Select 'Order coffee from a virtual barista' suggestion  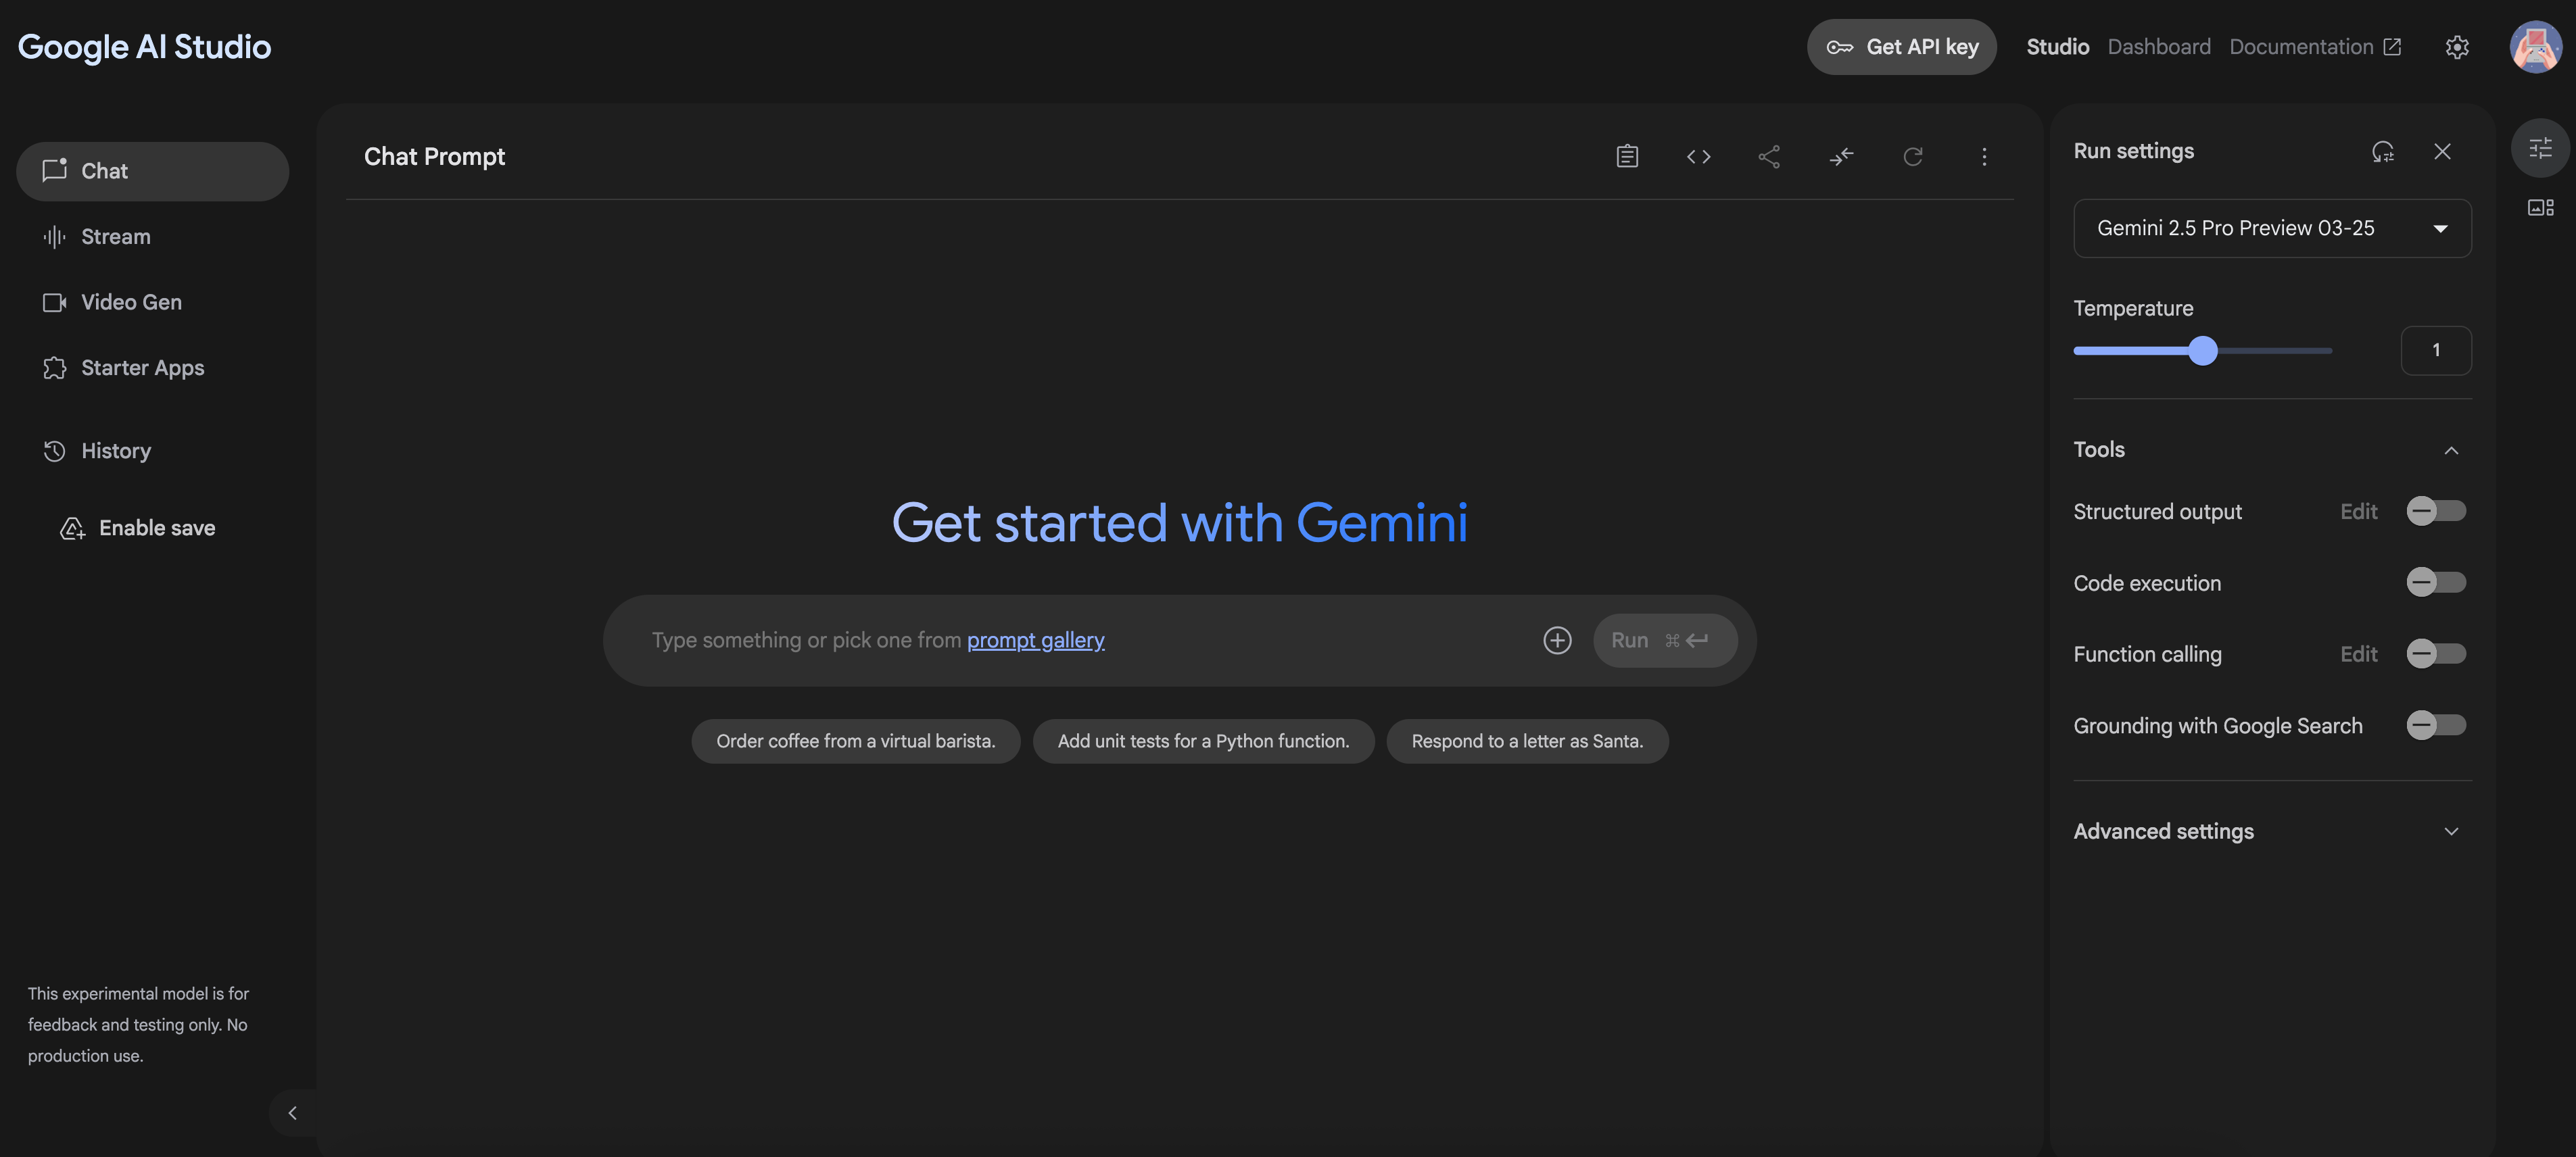856,741
